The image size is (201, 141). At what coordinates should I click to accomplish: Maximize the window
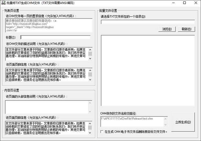click(x=184, y=3)
